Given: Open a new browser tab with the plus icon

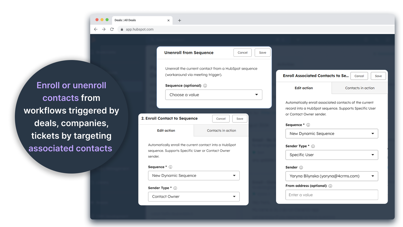Looking at the screenshot, I should (x=179, y=20).
